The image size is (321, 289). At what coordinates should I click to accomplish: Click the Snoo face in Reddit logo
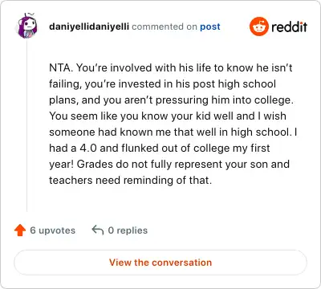[x=259, y=27]
